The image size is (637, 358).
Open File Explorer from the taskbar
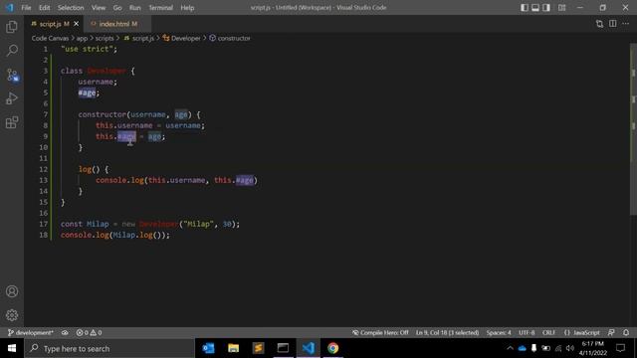(x=233, y=348)
